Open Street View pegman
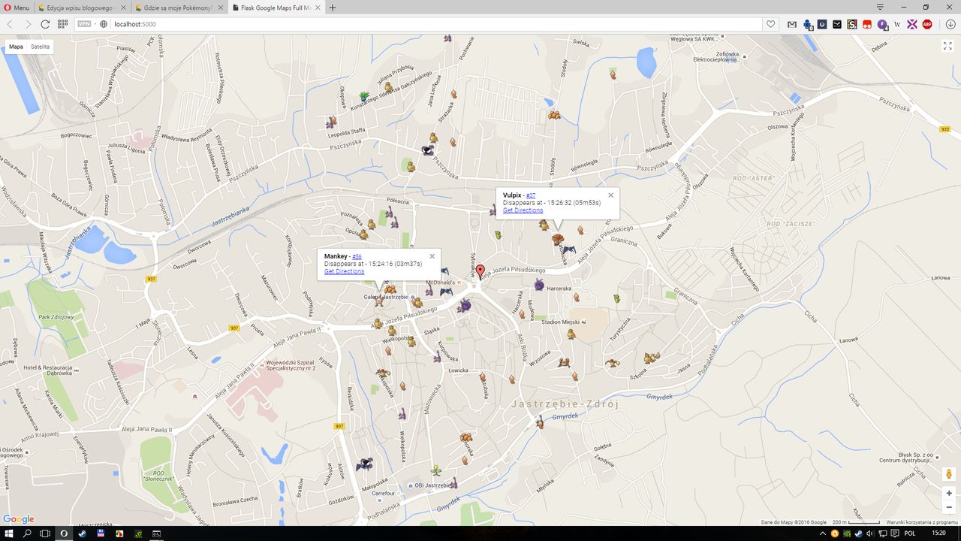 pos(949,474)
